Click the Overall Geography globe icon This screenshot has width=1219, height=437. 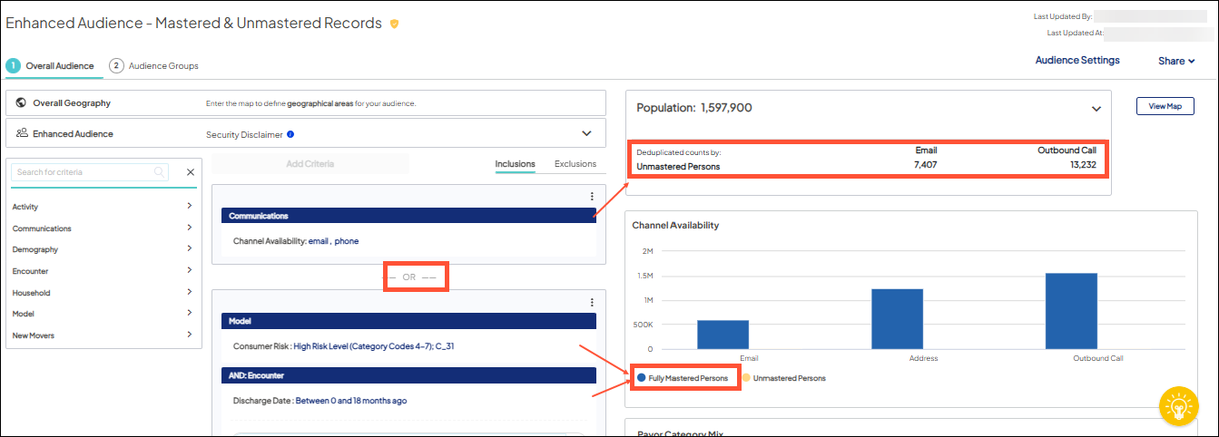(21, 103)
